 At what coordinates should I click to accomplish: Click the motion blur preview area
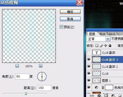pyautogui.click(x=29, y=36)
